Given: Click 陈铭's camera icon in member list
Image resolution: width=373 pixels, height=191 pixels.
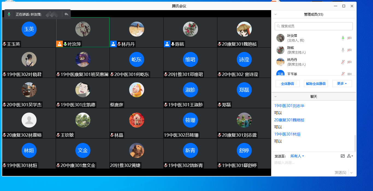Looking at the screenshot, I should pyautogui.click(x=349, y=50).
